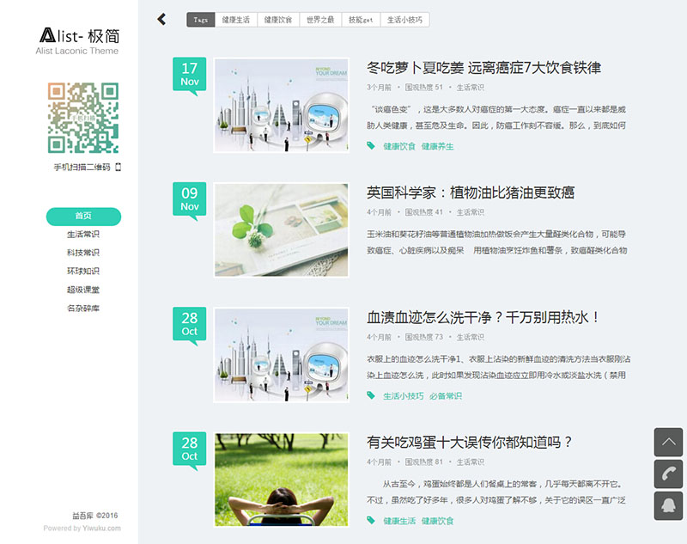Select the 健康生活 tag in top bar
This screenshot has width=687, height=544.
tap(235, 20)
